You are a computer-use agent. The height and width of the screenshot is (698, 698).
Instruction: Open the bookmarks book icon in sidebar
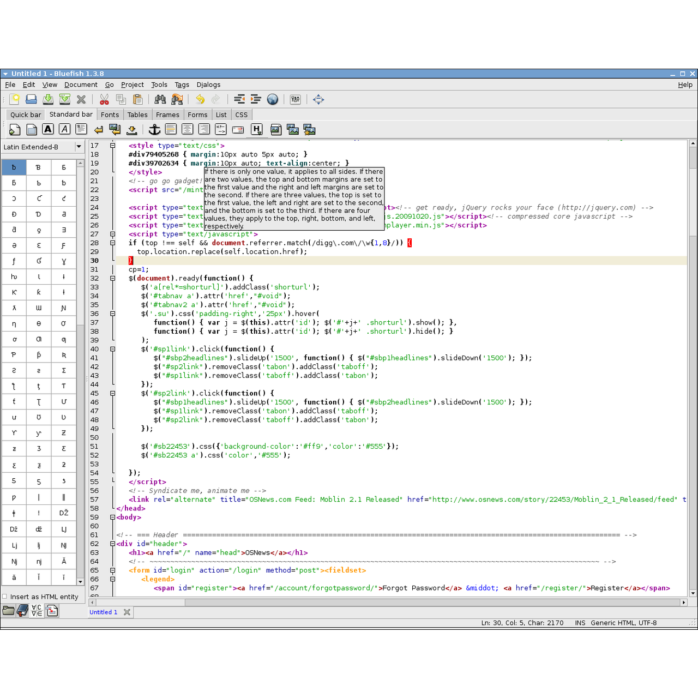(x=22, y=611)
